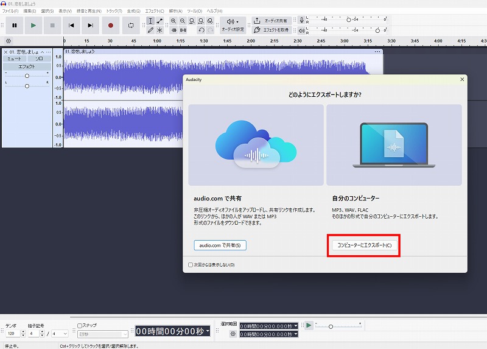
Task: Click the Undo arrow icon
Action: click(201, 30)
